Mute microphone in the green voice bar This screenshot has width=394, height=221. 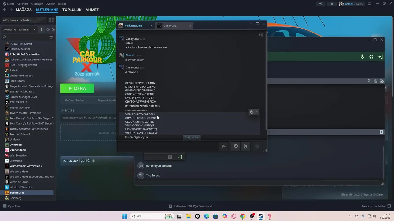click(x=362, y=57)
